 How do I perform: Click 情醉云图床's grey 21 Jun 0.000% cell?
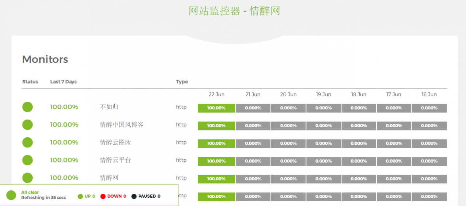click(253, 144)
